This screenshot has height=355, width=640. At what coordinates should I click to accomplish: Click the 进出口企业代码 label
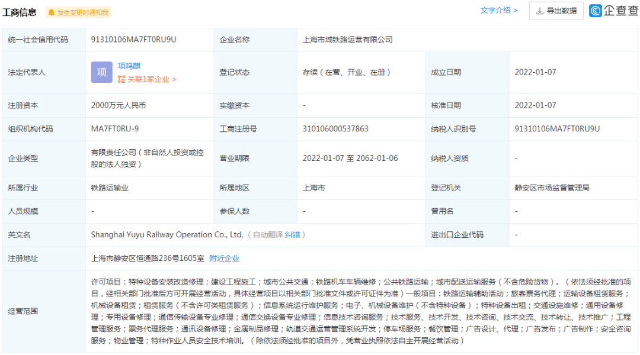tap(457, 235)
